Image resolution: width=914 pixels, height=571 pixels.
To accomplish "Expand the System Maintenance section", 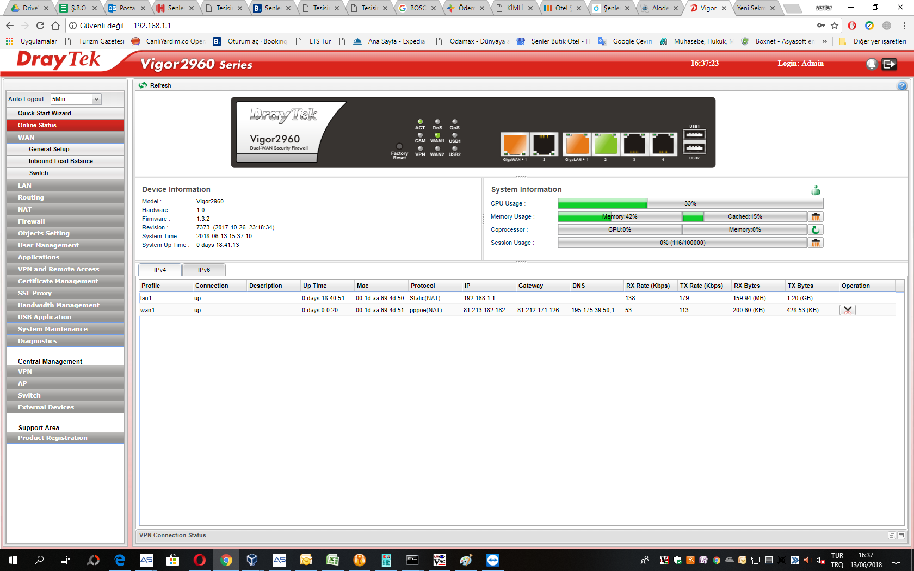I will [x=52, y=329].
